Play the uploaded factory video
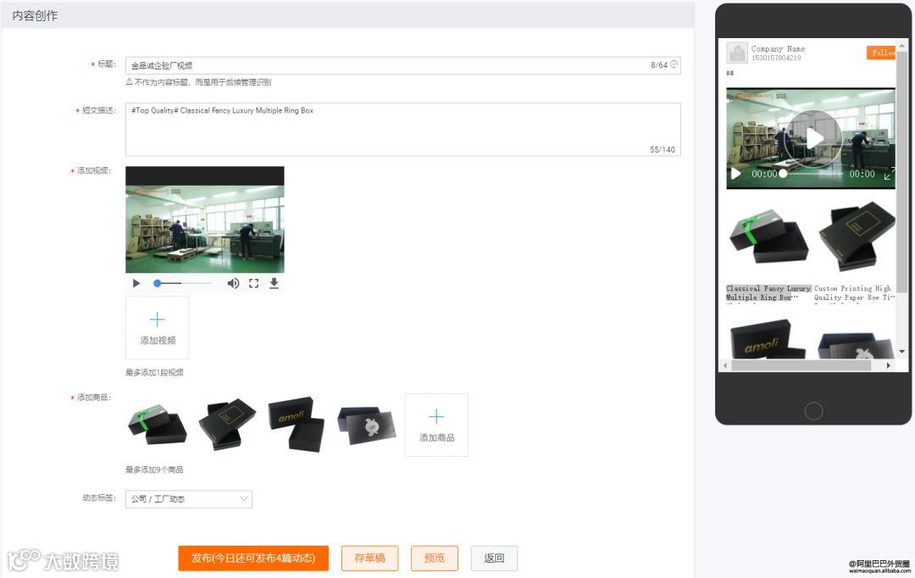 [136, 283]
